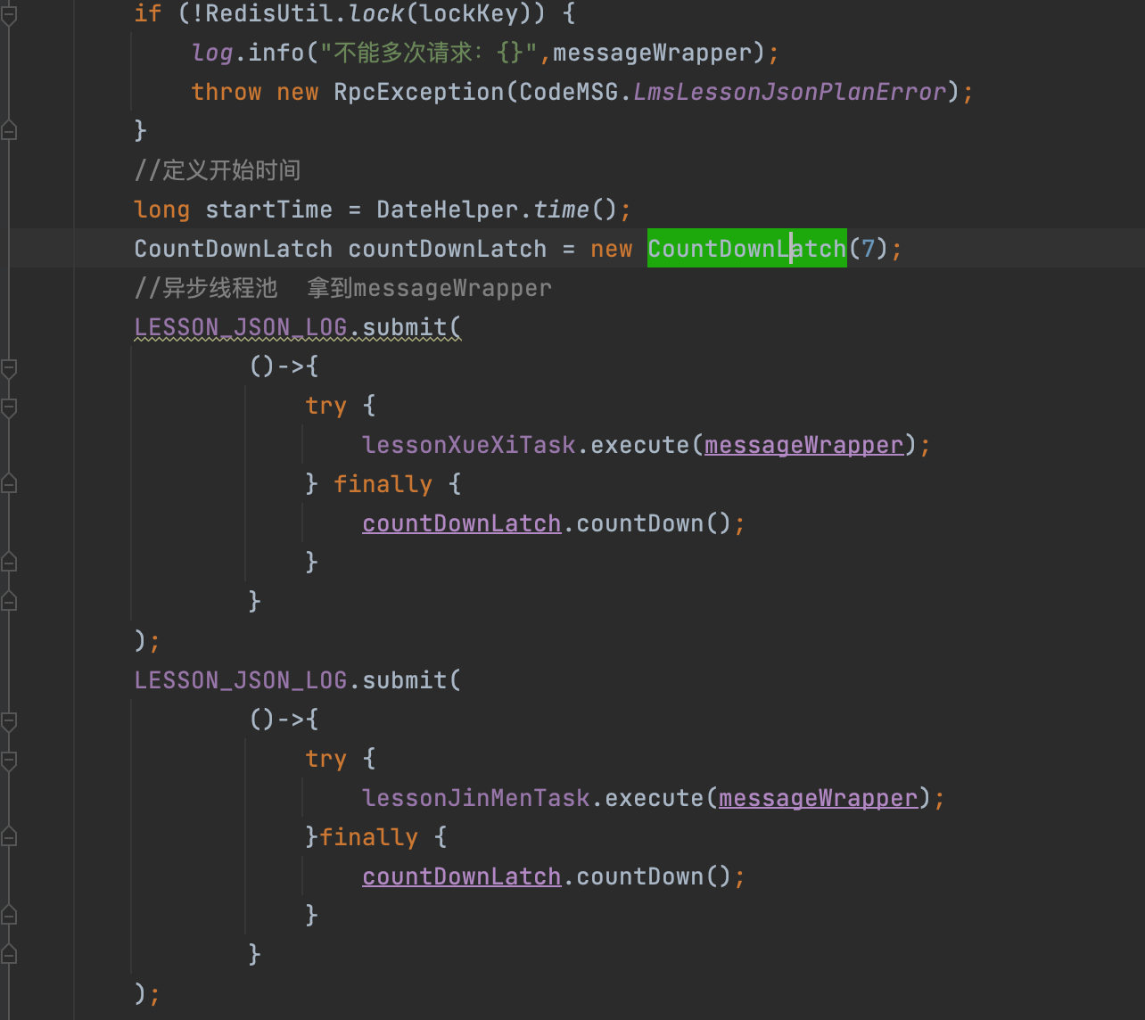Image resolution: width=1145 pixels, height=1020 pixels.
Task: Click the comment //定义开始时间
Action: coord(218,170)
